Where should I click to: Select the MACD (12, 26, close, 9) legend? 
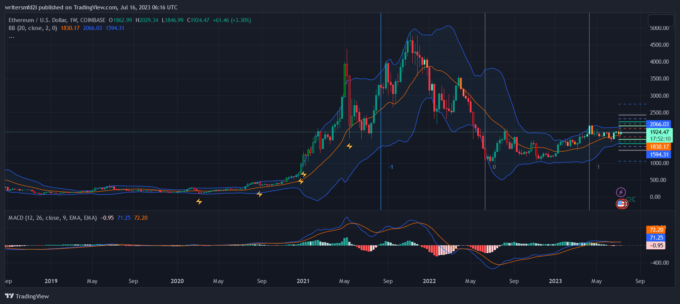52,218
